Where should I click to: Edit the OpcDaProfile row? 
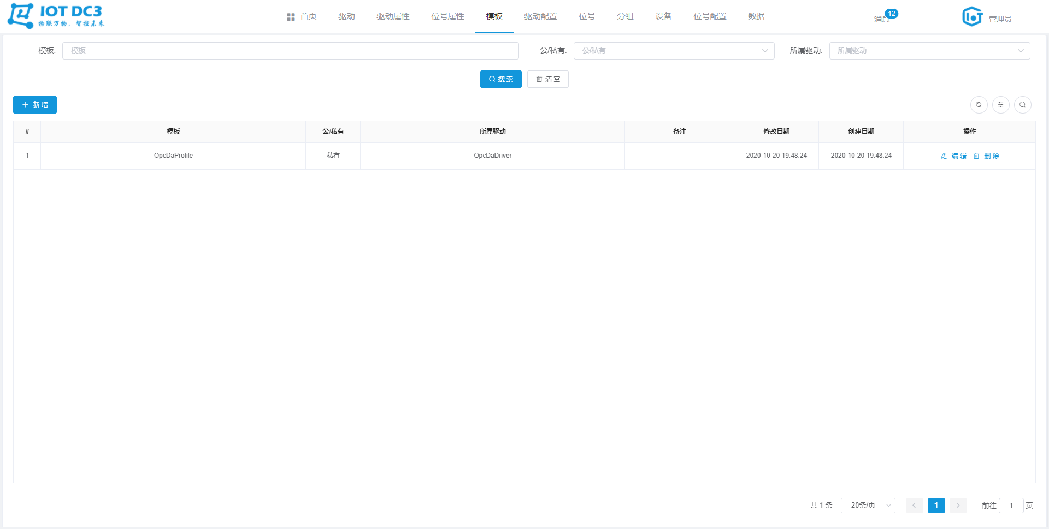(x=953, y=156)
